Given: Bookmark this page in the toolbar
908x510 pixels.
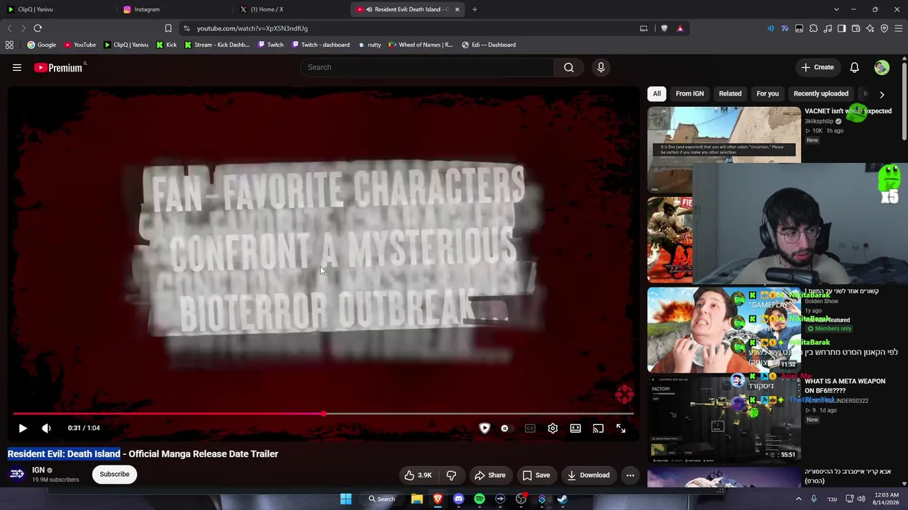Looking at the screenshot, I should pyautogui.click(x=168, y=28).
